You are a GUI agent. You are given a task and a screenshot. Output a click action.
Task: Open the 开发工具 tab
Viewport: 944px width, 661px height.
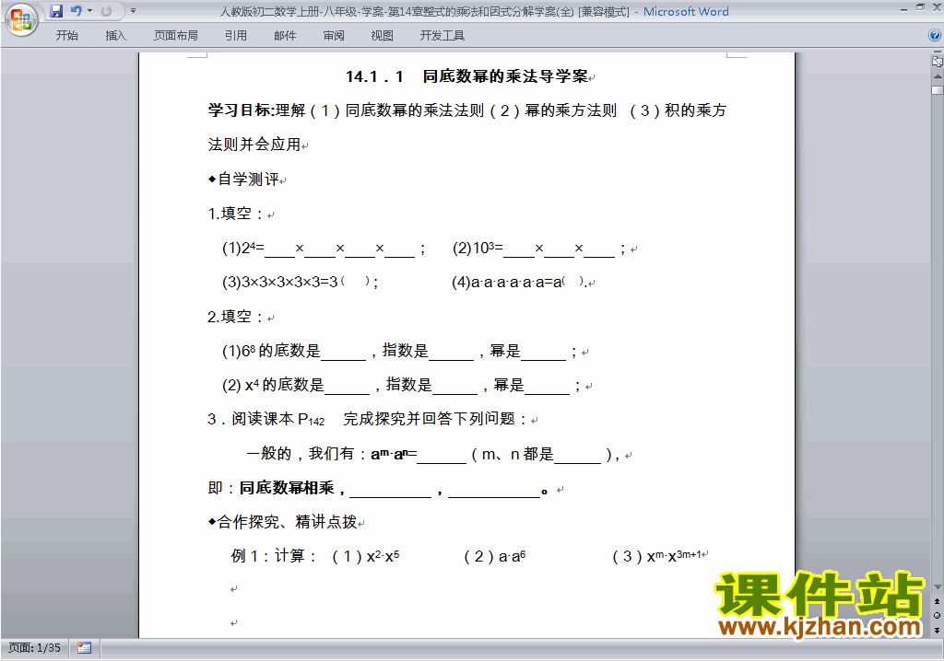442,36
